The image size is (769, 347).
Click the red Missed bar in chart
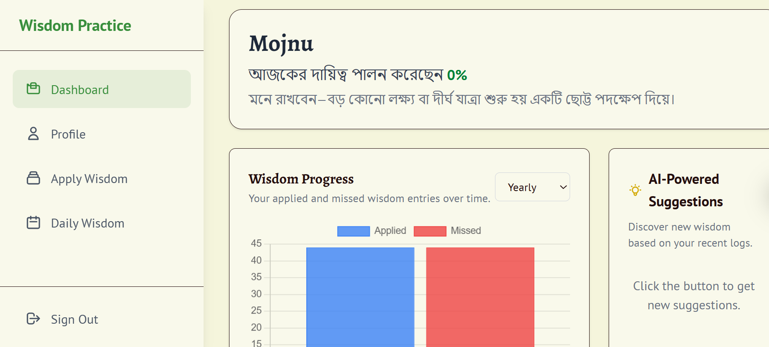(480, 297)
